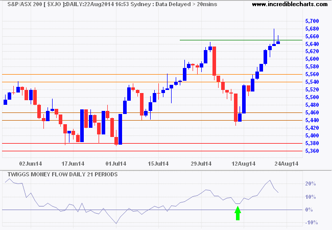Click the www.incrediblecharts.com website text

(290, 4)
